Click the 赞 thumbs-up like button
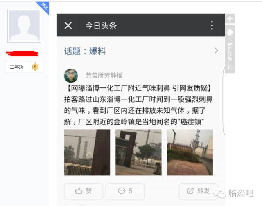 84,191
